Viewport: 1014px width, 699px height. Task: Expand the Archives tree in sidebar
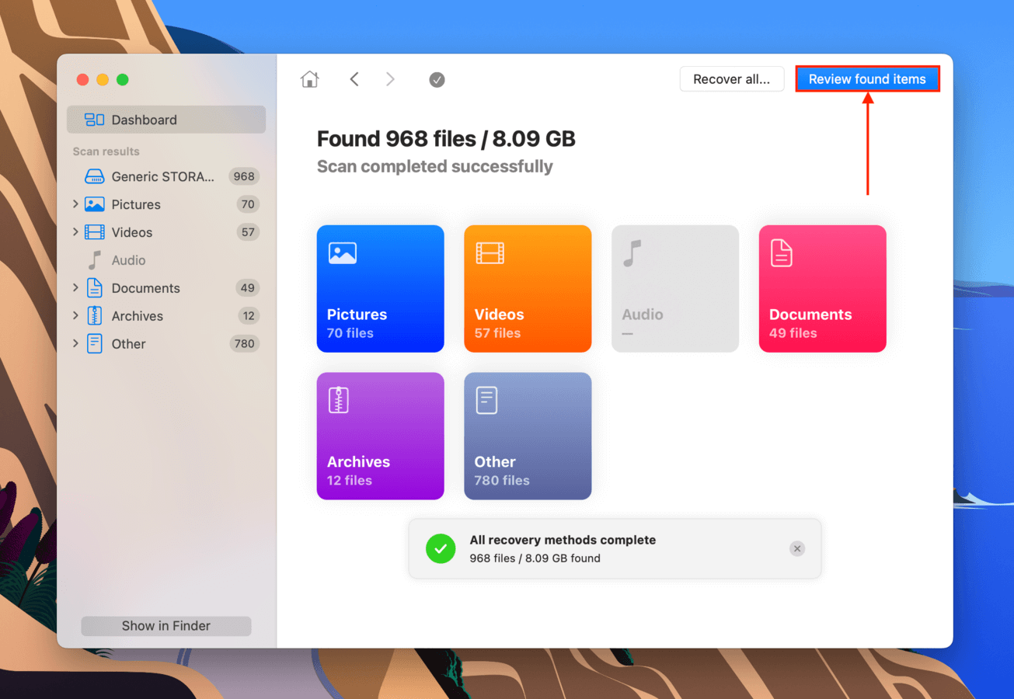[75, 316]
